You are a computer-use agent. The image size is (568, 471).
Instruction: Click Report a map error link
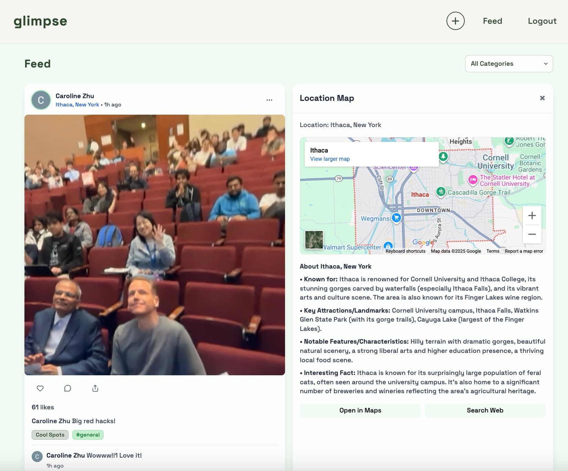tap(524, 251)
